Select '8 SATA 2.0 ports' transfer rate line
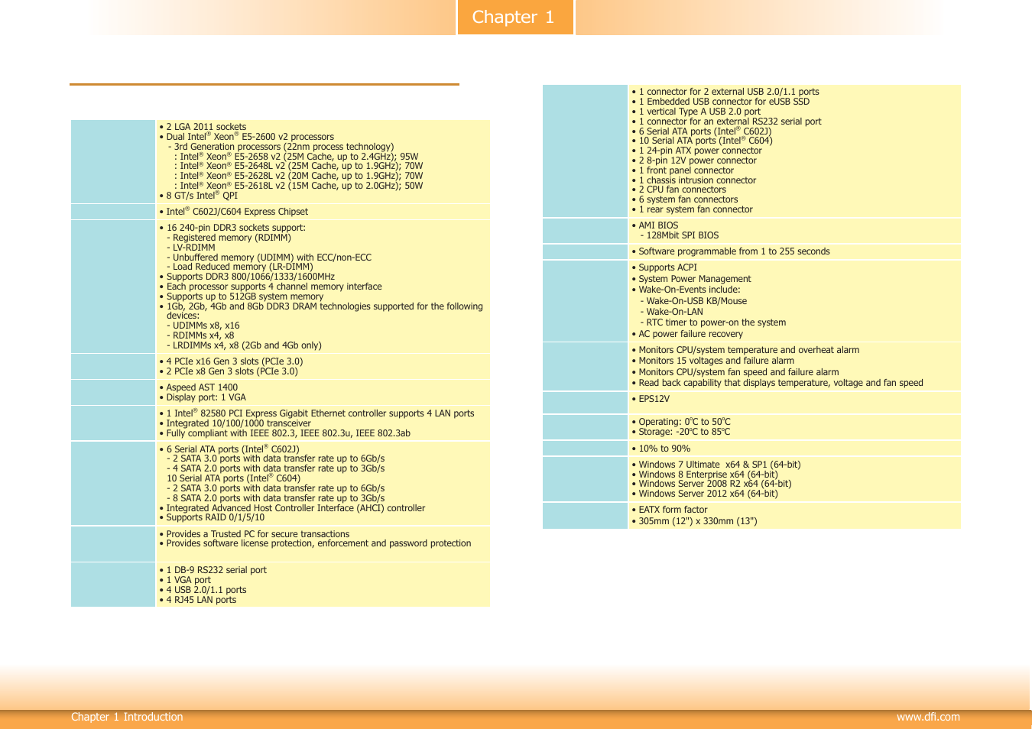 (275, 498)
